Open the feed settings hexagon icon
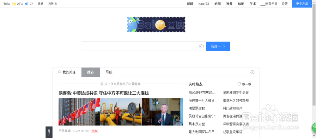 [252, 72]
